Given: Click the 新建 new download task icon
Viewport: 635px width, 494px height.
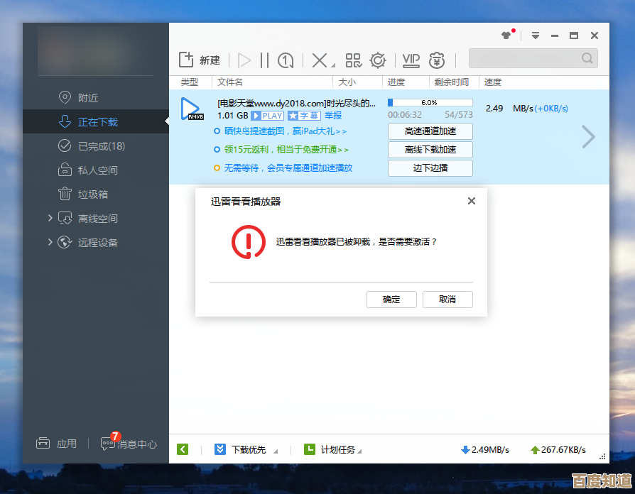Looking at the screenshot, I should coord(186,60).
